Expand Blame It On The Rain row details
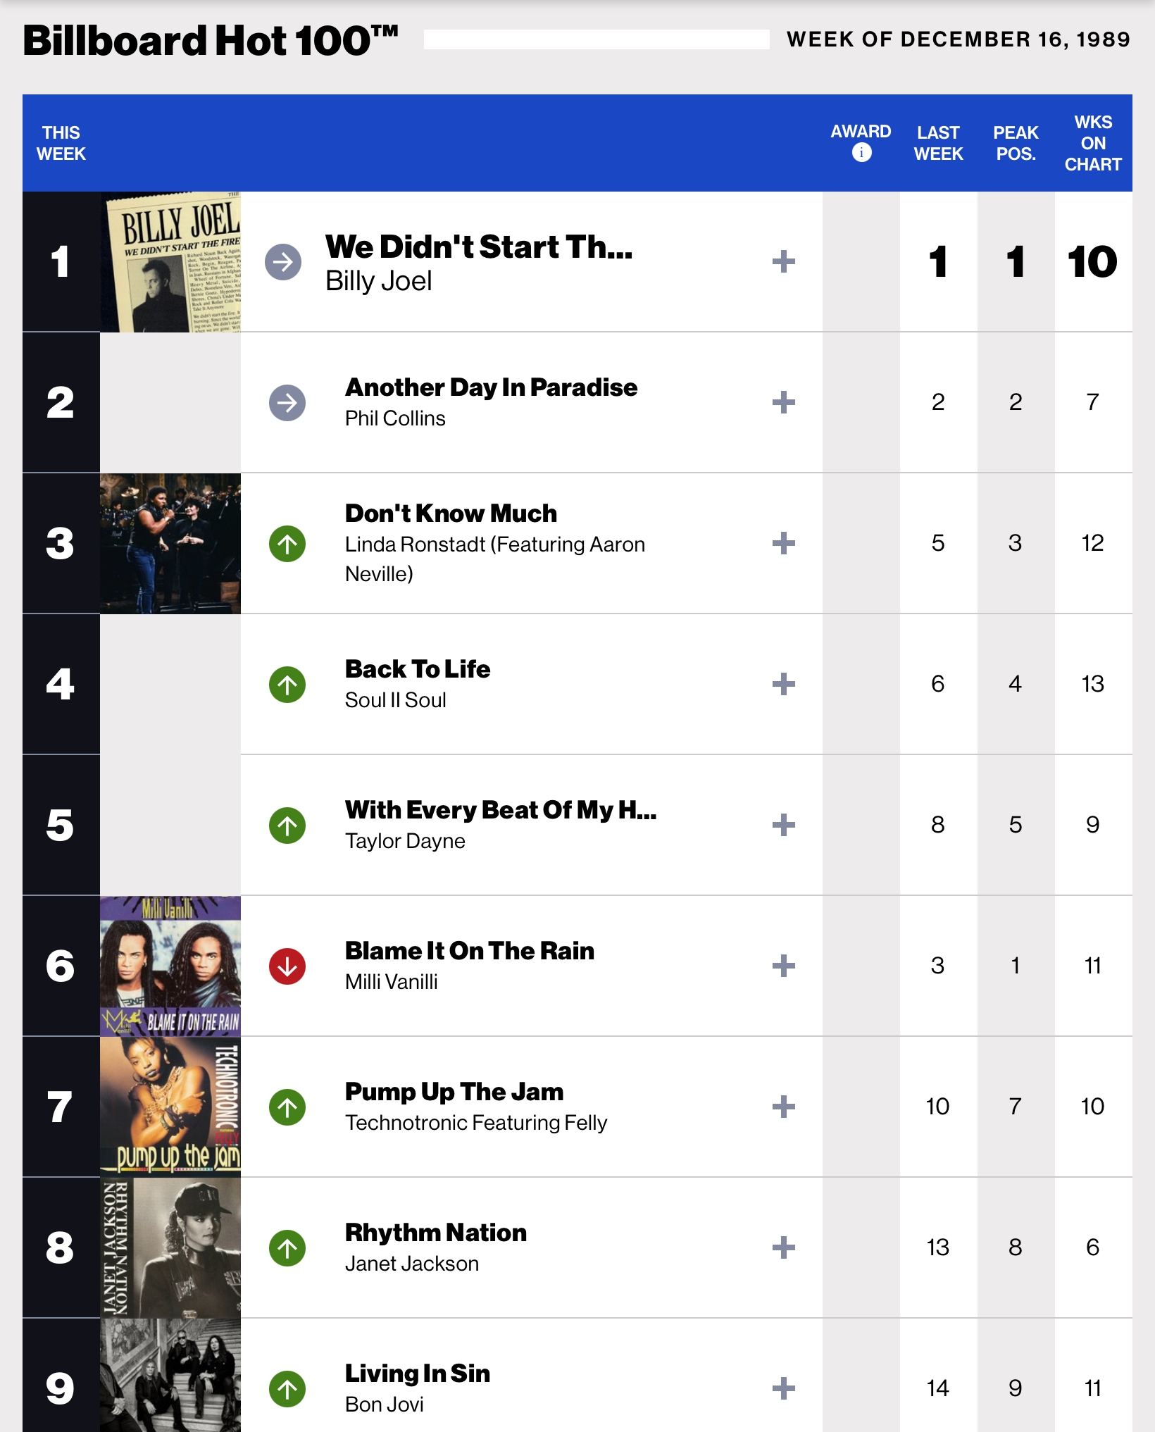 (x=784, y=966)
